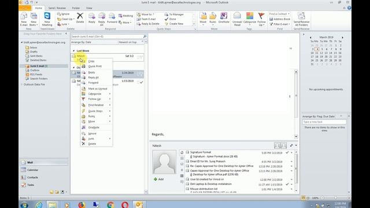The width and height of the screenshot is (370, 208).
Task: Open Opera from the taskbar
Action: pos(125,205)
